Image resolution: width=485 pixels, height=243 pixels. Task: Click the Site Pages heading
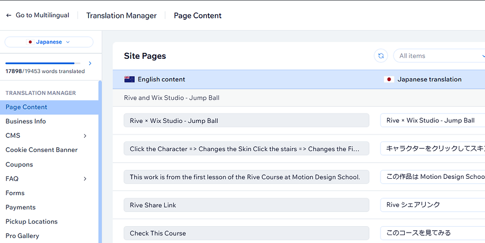[145, 56]
